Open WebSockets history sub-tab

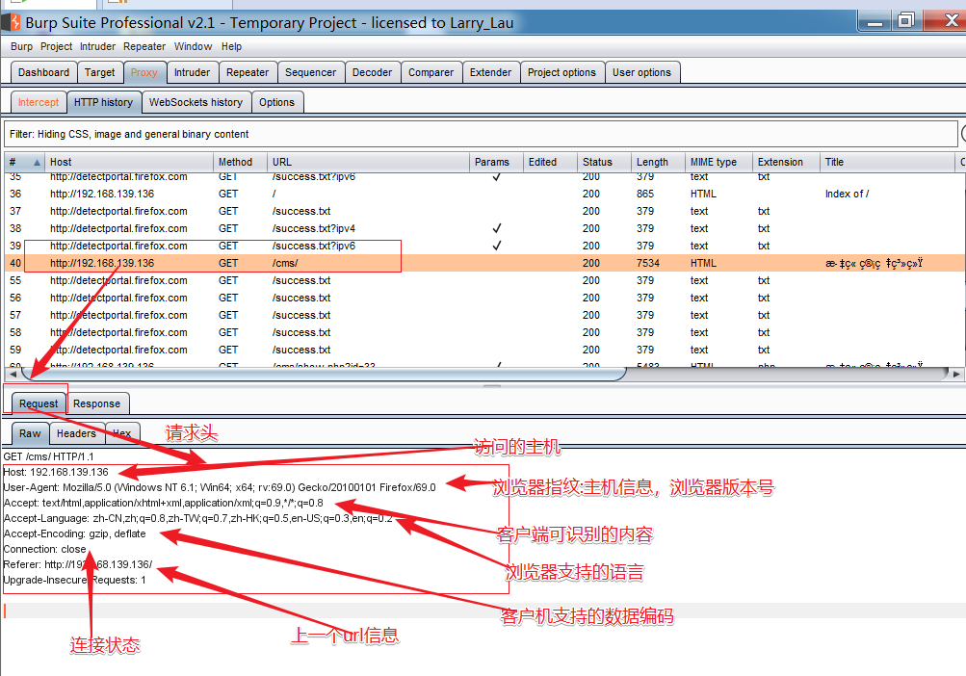click(196, 102)
